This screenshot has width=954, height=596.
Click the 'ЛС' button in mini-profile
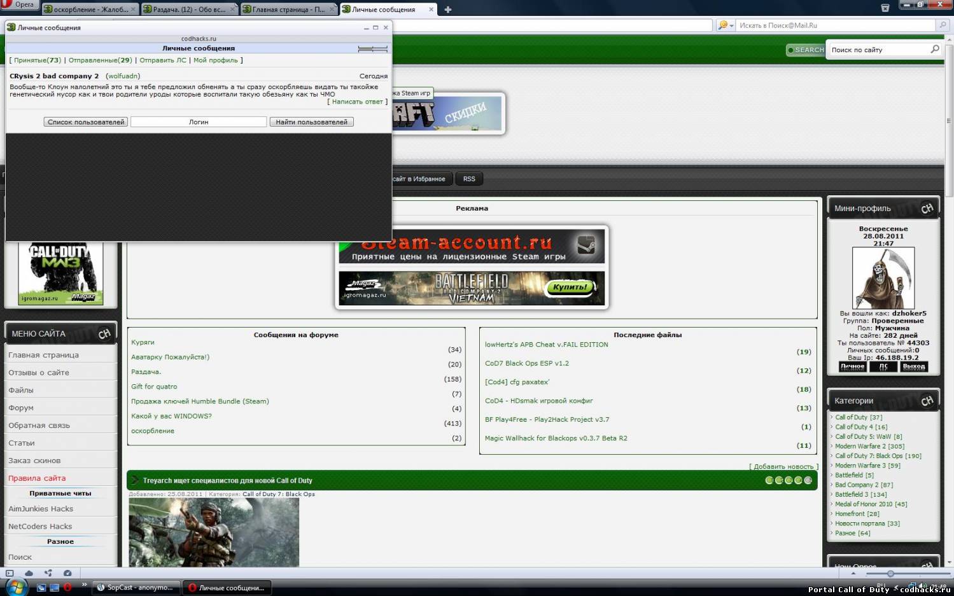(883, 366)
